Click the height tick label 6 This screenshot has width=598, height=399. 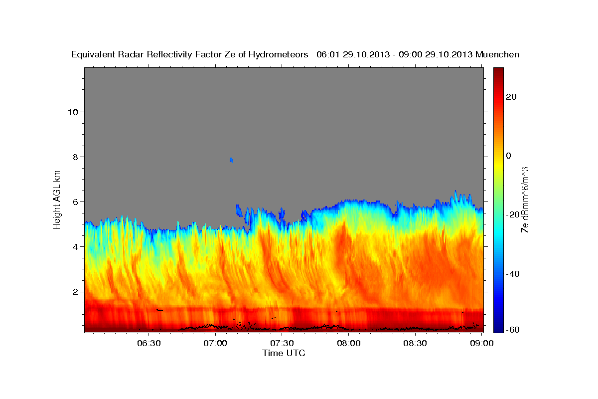75,201
